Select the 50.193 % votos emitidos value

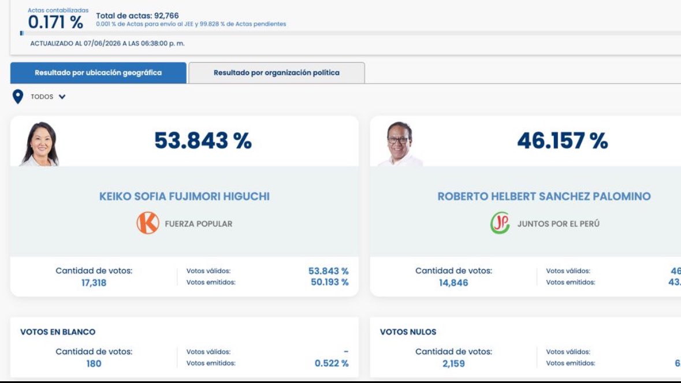click(329, 282)
